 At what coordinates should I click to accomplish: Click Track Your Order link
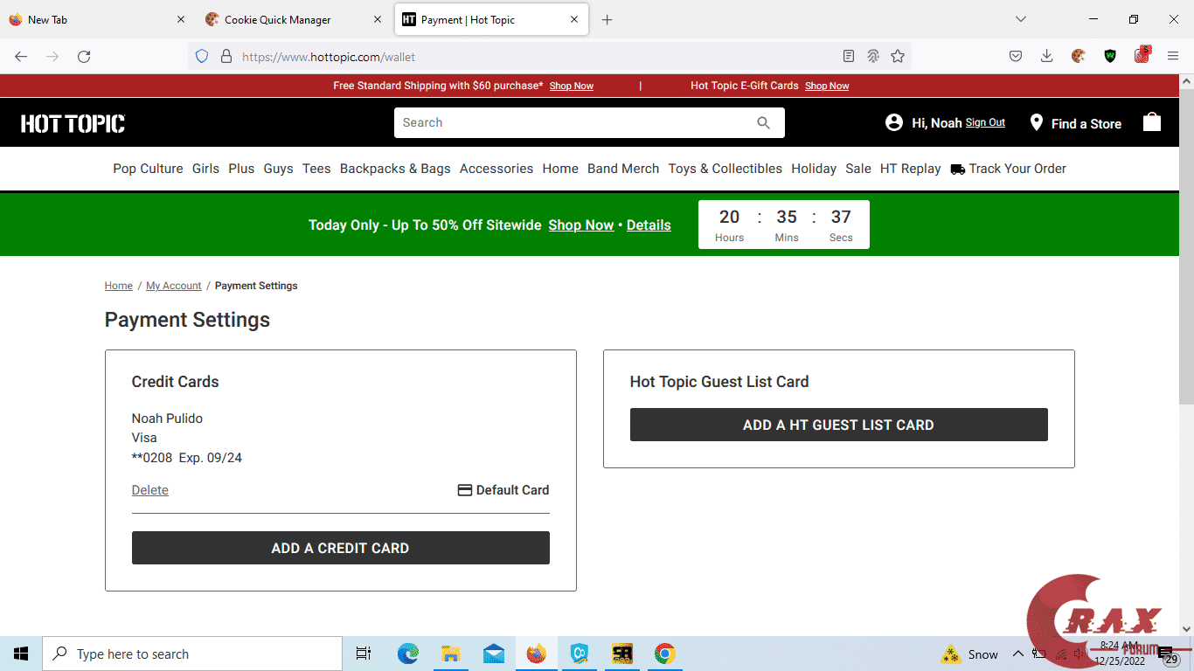tap(1009, 169)
